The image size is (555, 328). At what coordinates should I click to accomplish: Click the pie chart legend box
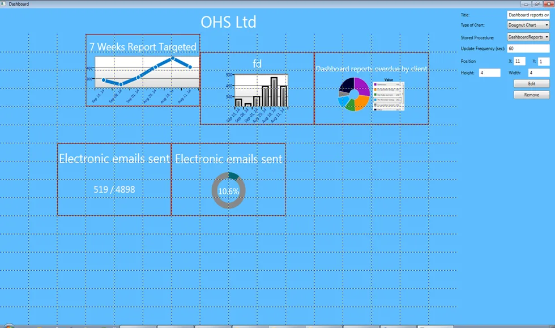point(388,96)
